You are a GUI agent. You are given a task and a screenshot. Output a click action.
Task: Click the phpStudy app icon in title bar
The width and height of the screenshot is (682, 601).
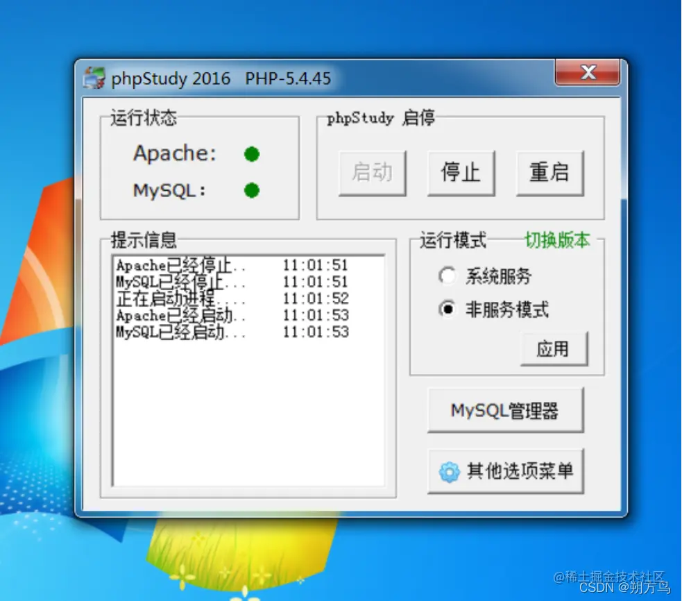pyautogui.click(x=94, y=78)
